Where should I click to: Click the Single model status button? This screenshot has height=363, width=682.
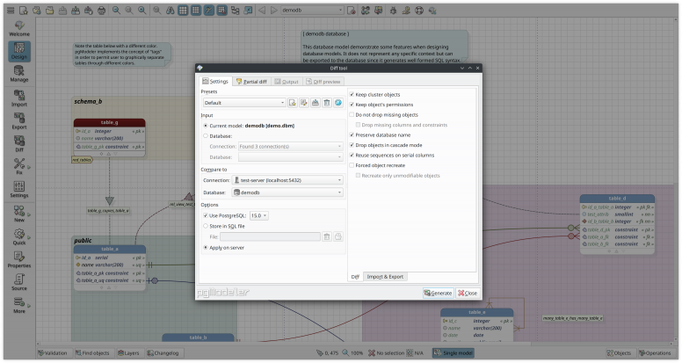(x=453, y=353)
